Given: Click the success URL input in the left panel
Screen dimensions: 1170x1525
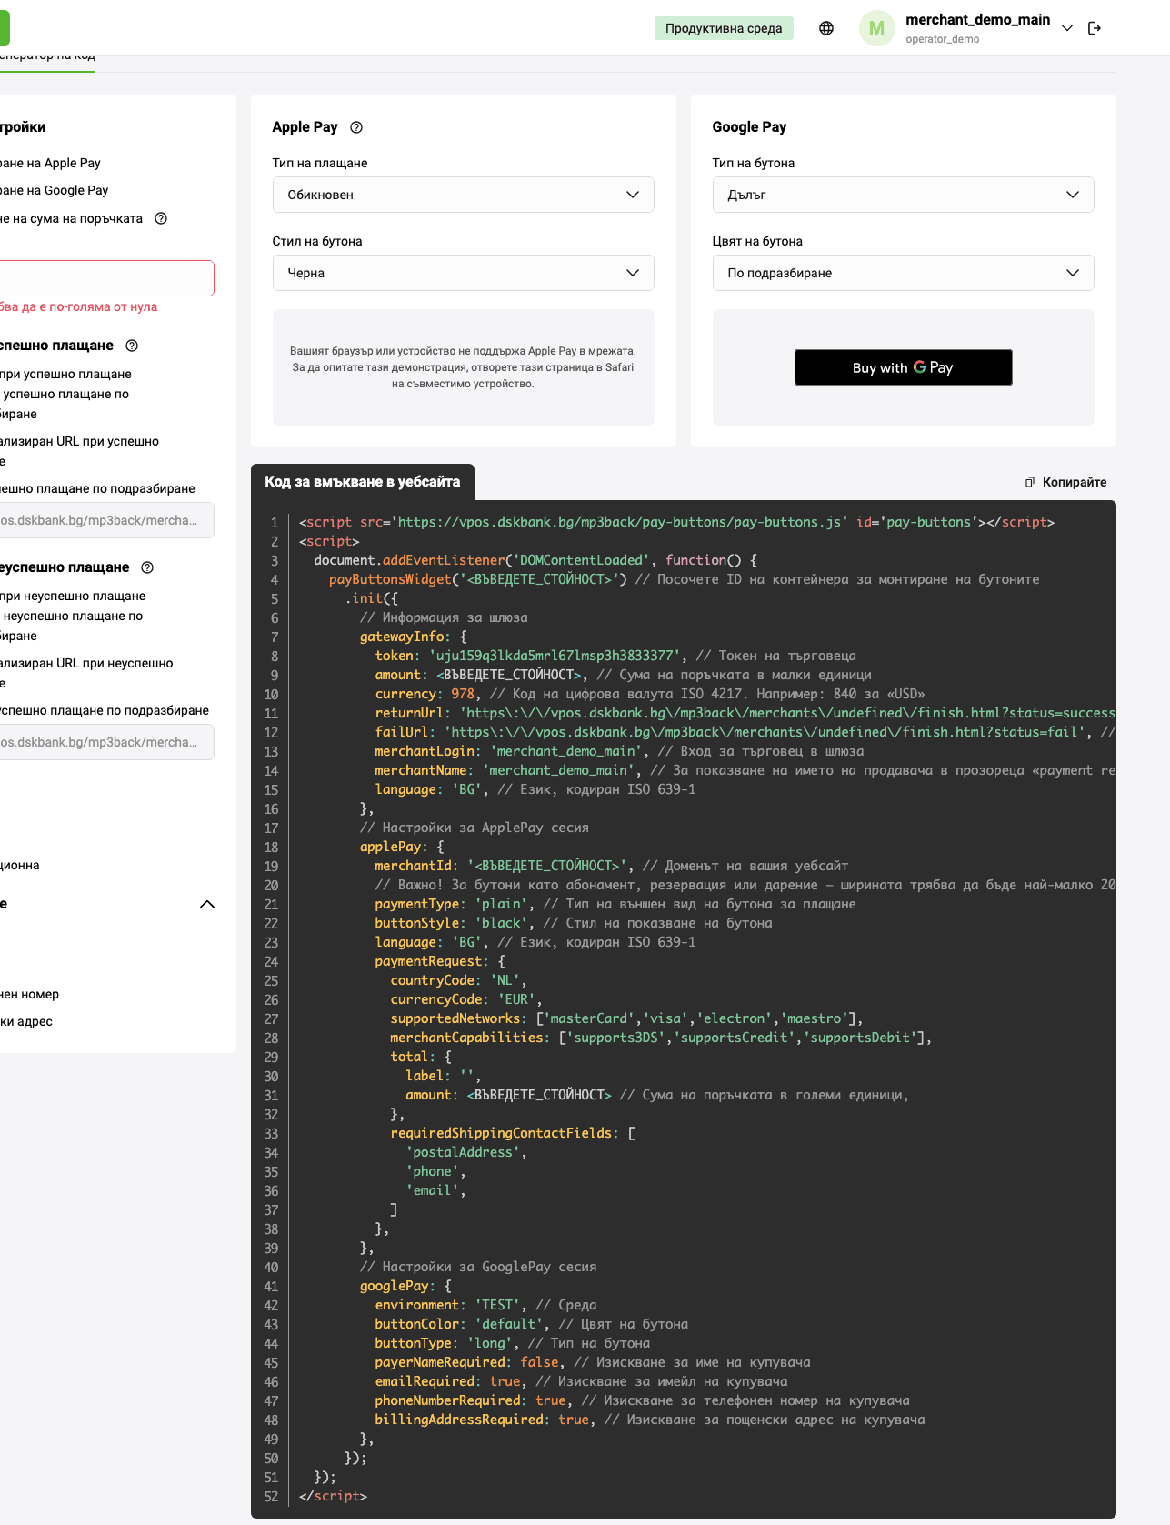Looking at the screenshot, I should [x=106, y=520].
